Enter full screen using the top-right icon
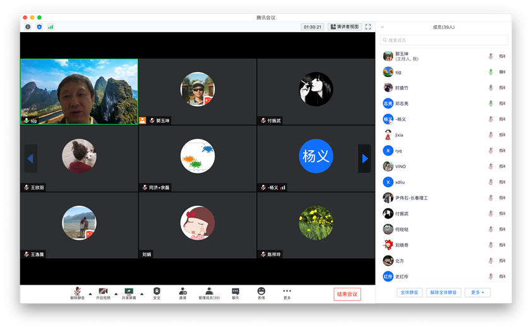 coord(368,27)
